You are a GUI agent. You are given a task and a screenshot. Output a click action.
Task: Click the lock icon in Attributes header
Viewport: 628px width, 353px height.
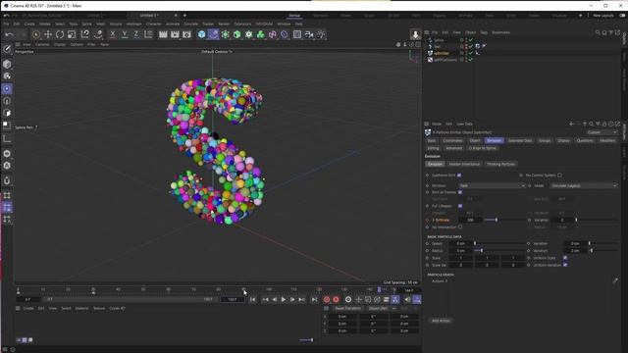click(x=604, y=125)
